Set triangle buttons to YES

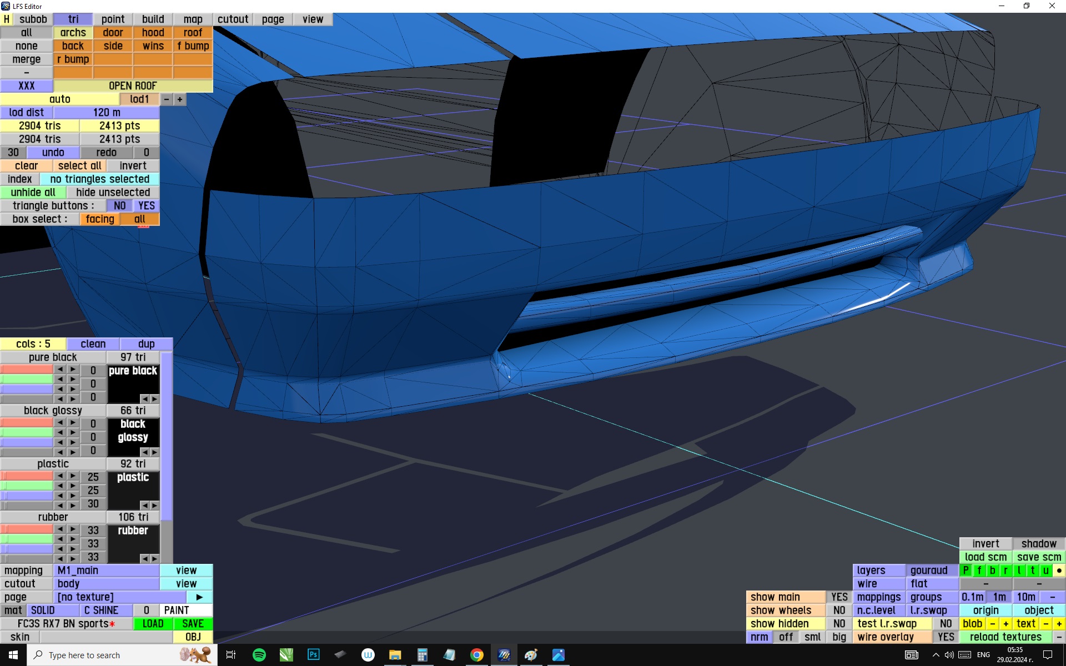147,206
